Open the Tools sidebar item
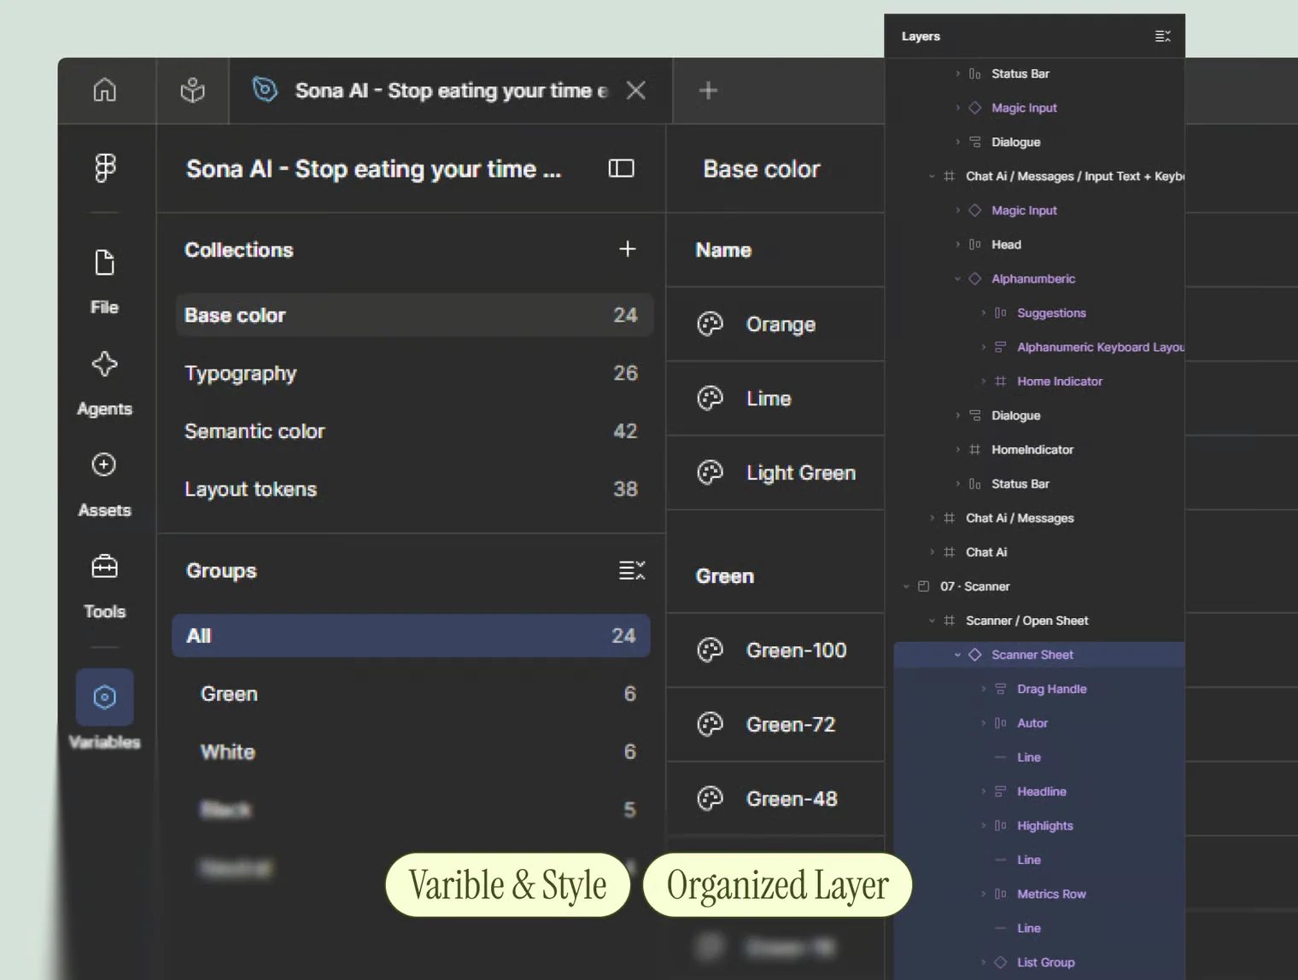 pyautogui.click(x=105, y=586)
